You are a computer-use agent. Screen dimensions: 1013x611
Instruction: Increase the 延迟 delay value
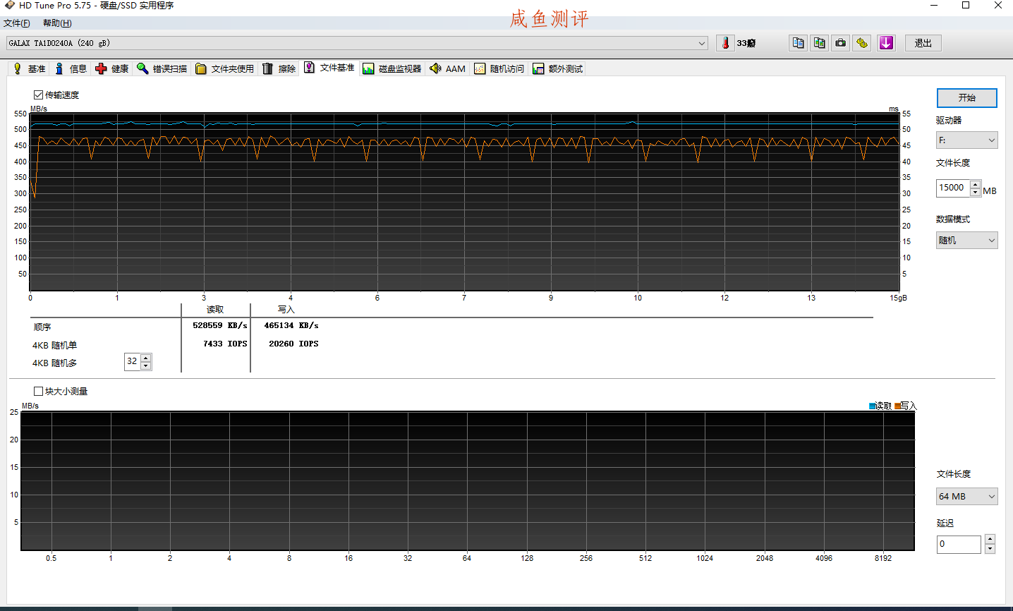click(990, 540)
